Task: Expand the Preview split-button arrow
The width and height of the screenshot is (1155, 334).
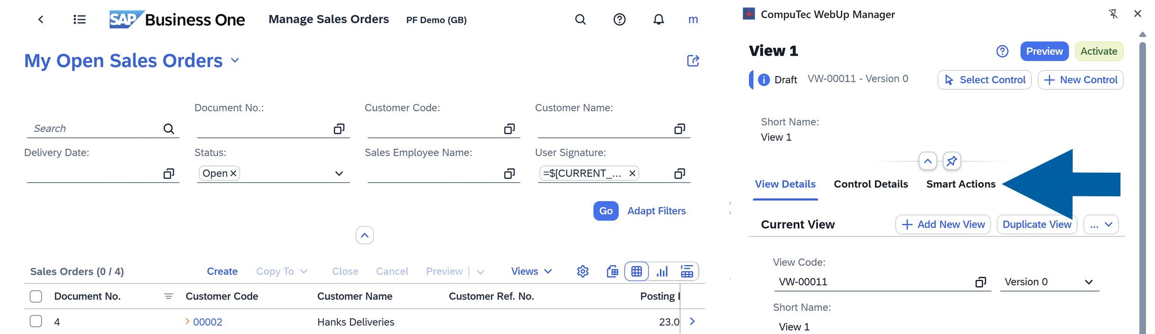Action: point(480,272)
